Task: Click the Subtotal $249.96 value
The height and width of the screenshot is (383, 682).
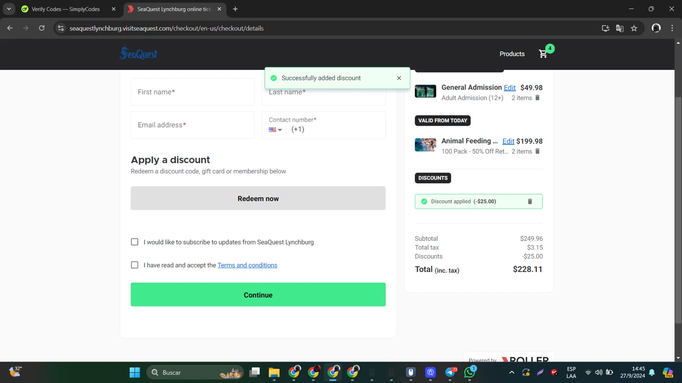Action: [532, 239]
